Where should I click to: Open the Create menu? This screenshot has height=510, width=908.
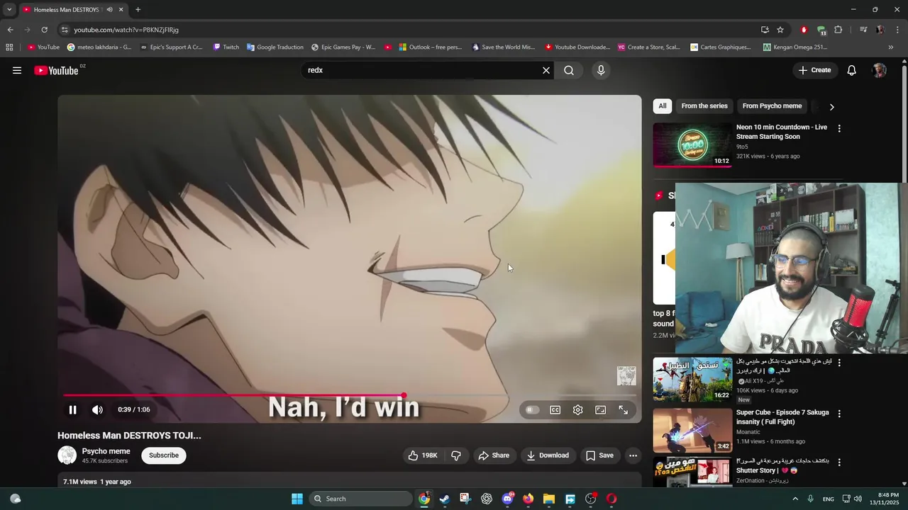814,70
